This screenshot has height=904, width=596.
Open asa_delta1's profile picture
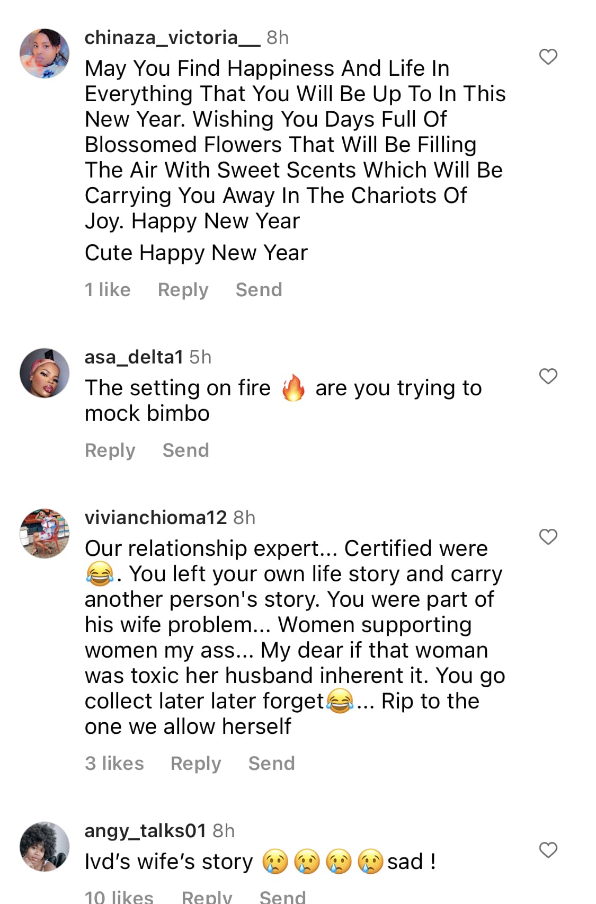click(x=45, y=373)
